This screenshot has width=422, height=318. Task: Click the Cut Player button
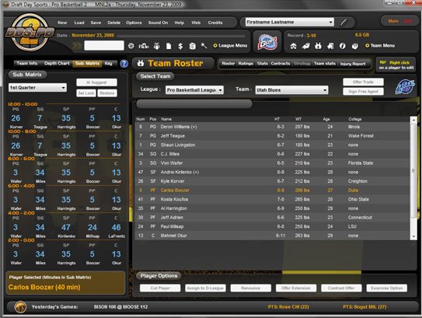click(160, 288)
